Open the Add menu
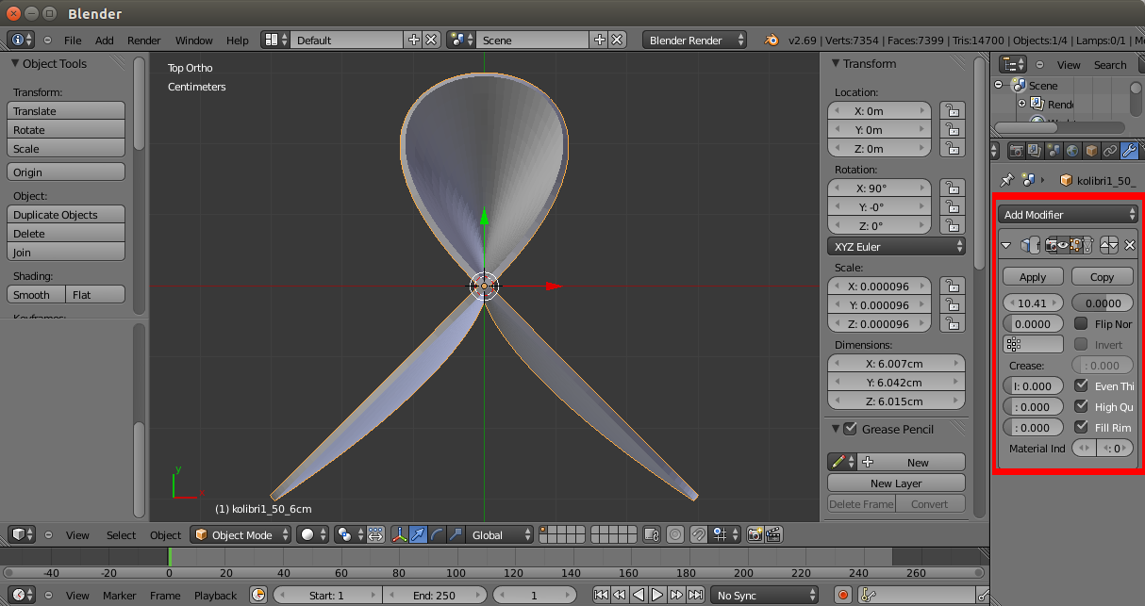Image resolution: width=1145 pixels, height=606 pixels. (105, 41)
